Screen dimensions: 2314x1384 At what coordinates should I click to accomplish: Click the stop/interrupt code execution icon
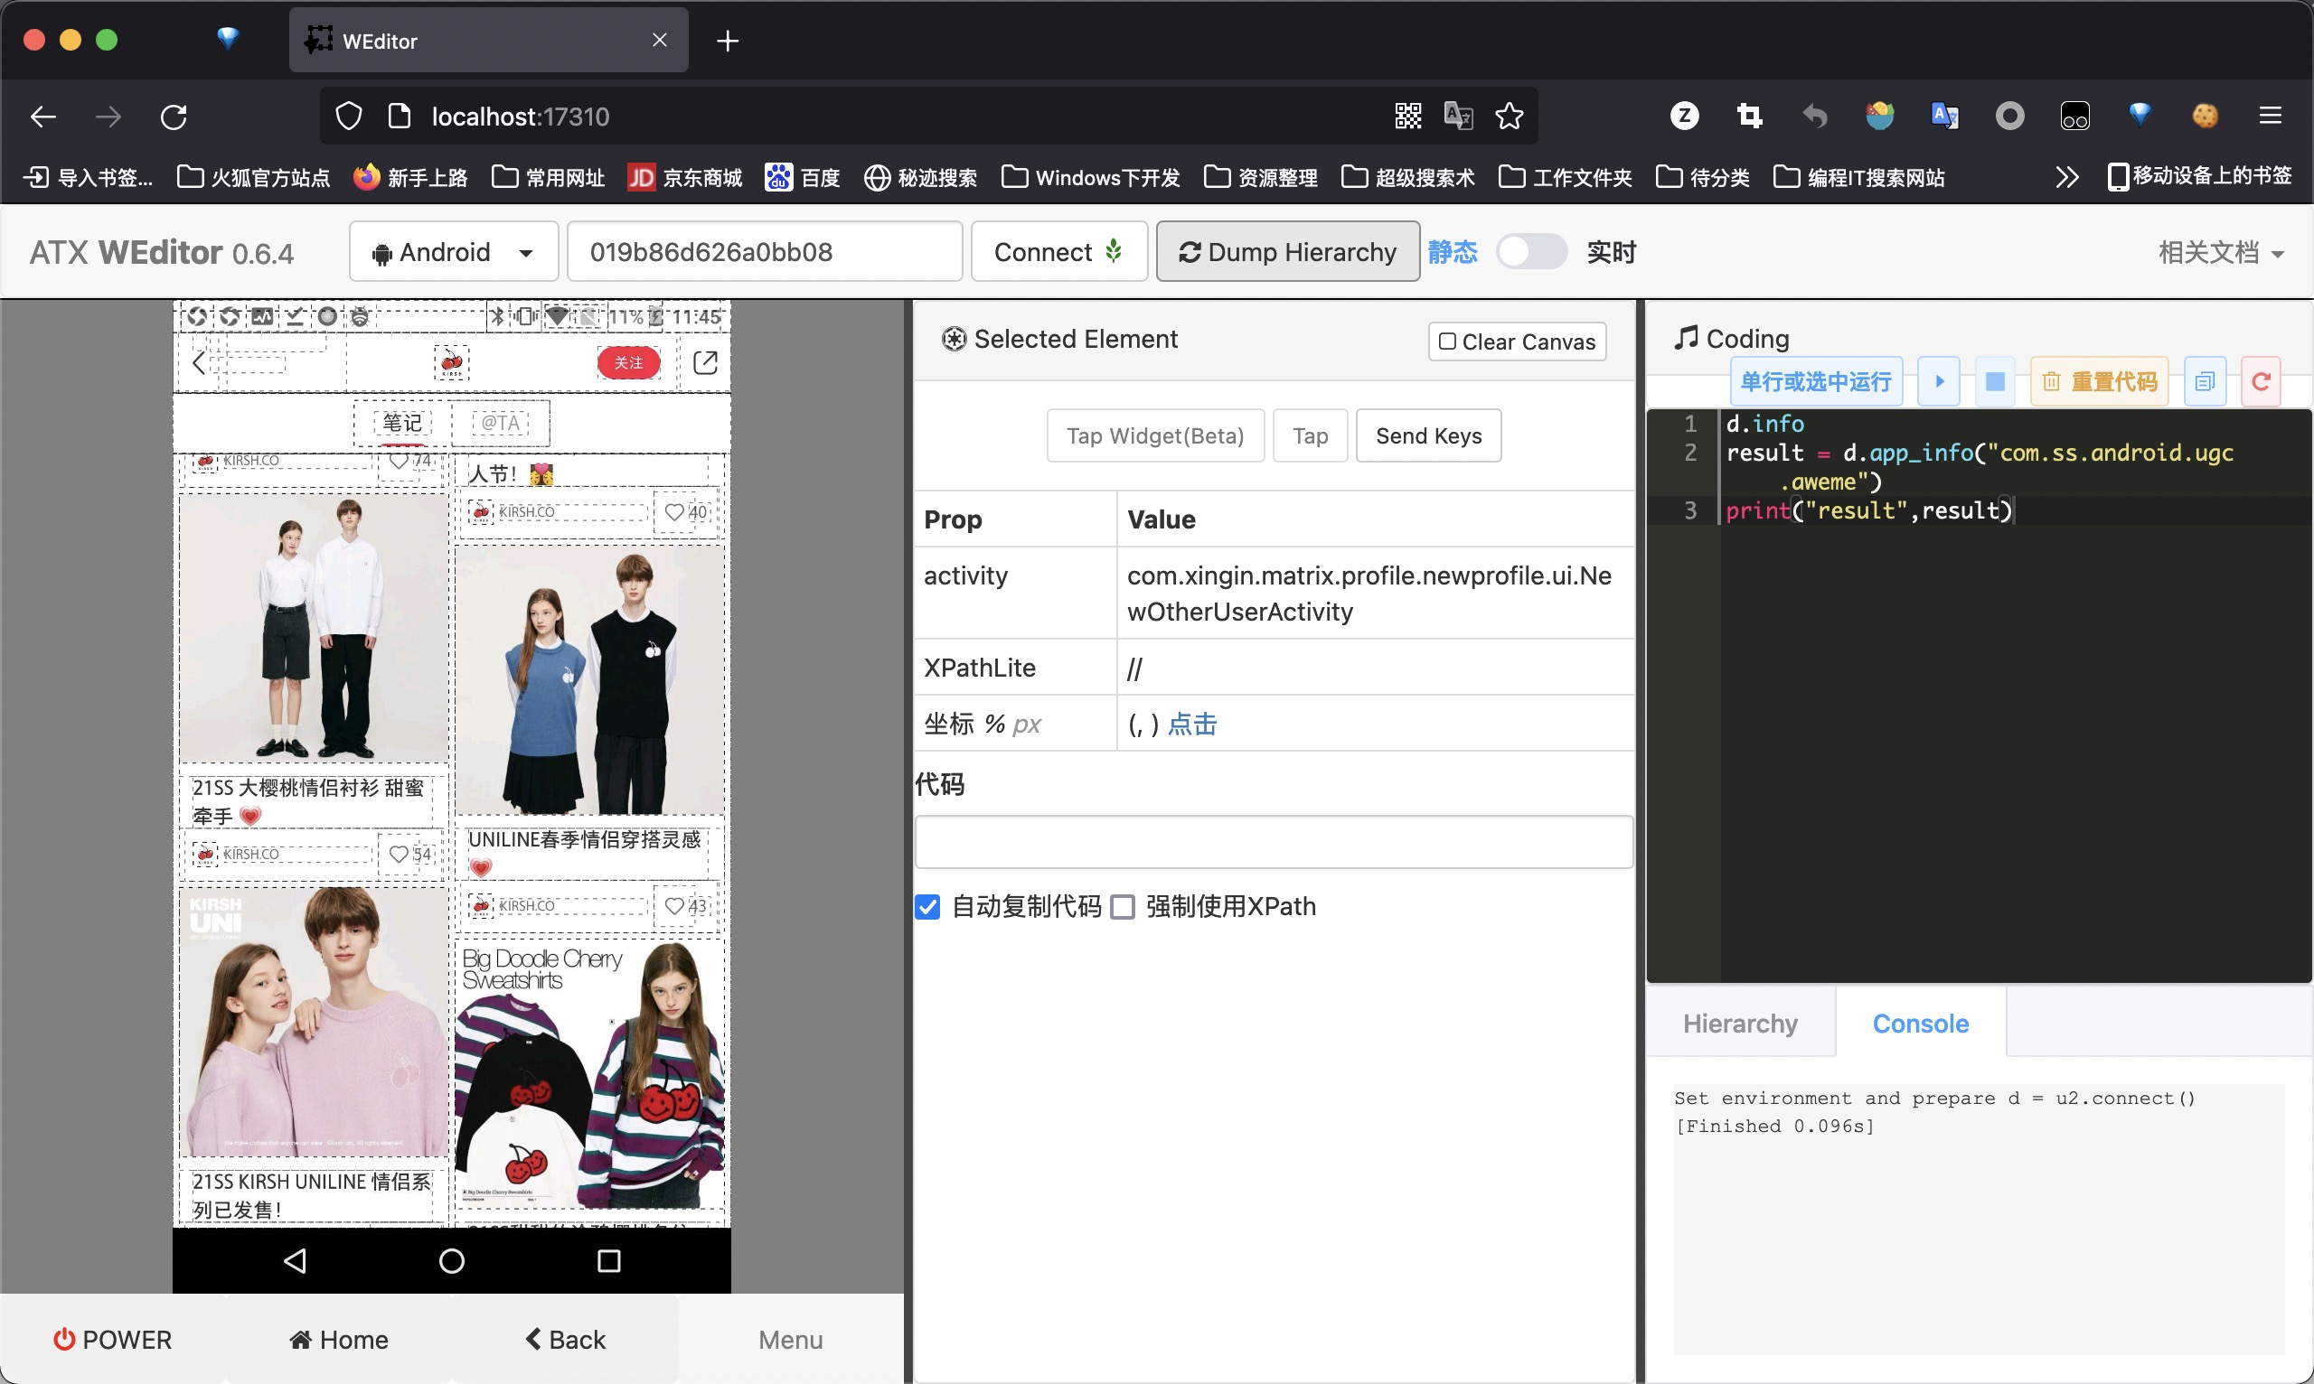point(1996,380)
